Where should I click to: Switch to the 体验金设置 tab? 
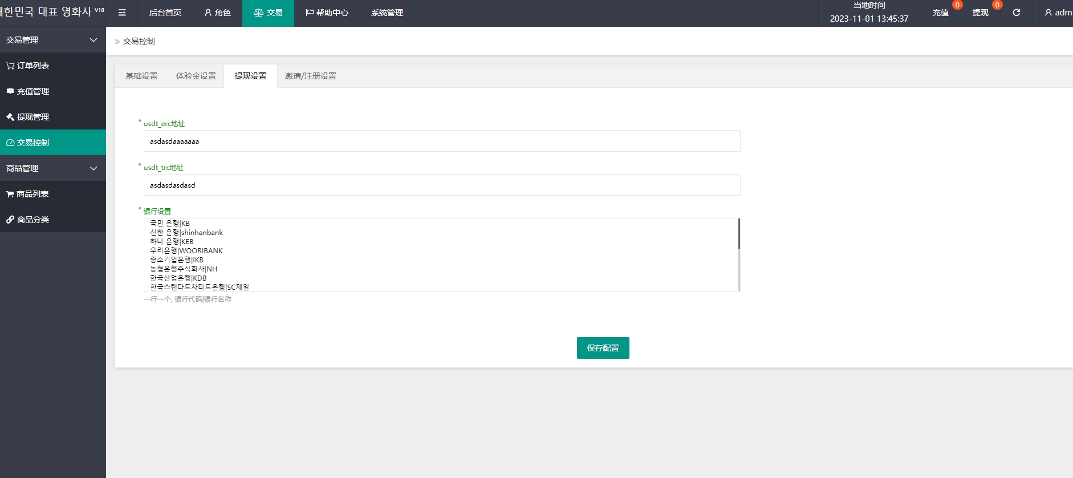tap(196, 76)
